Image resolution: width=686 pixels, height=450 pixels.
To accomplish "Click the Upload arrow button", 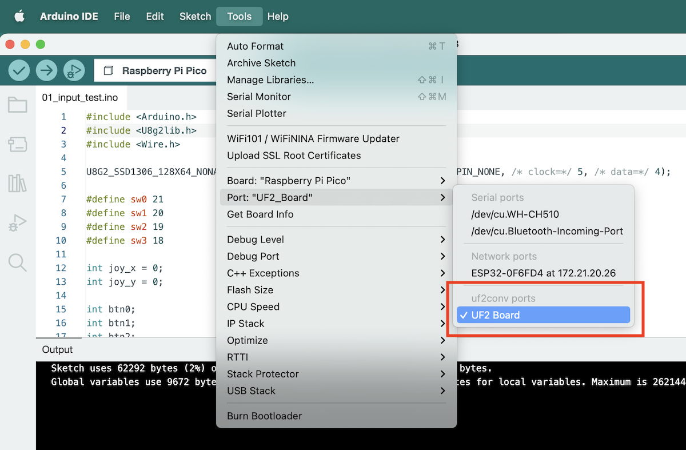I will click(46, 70).
